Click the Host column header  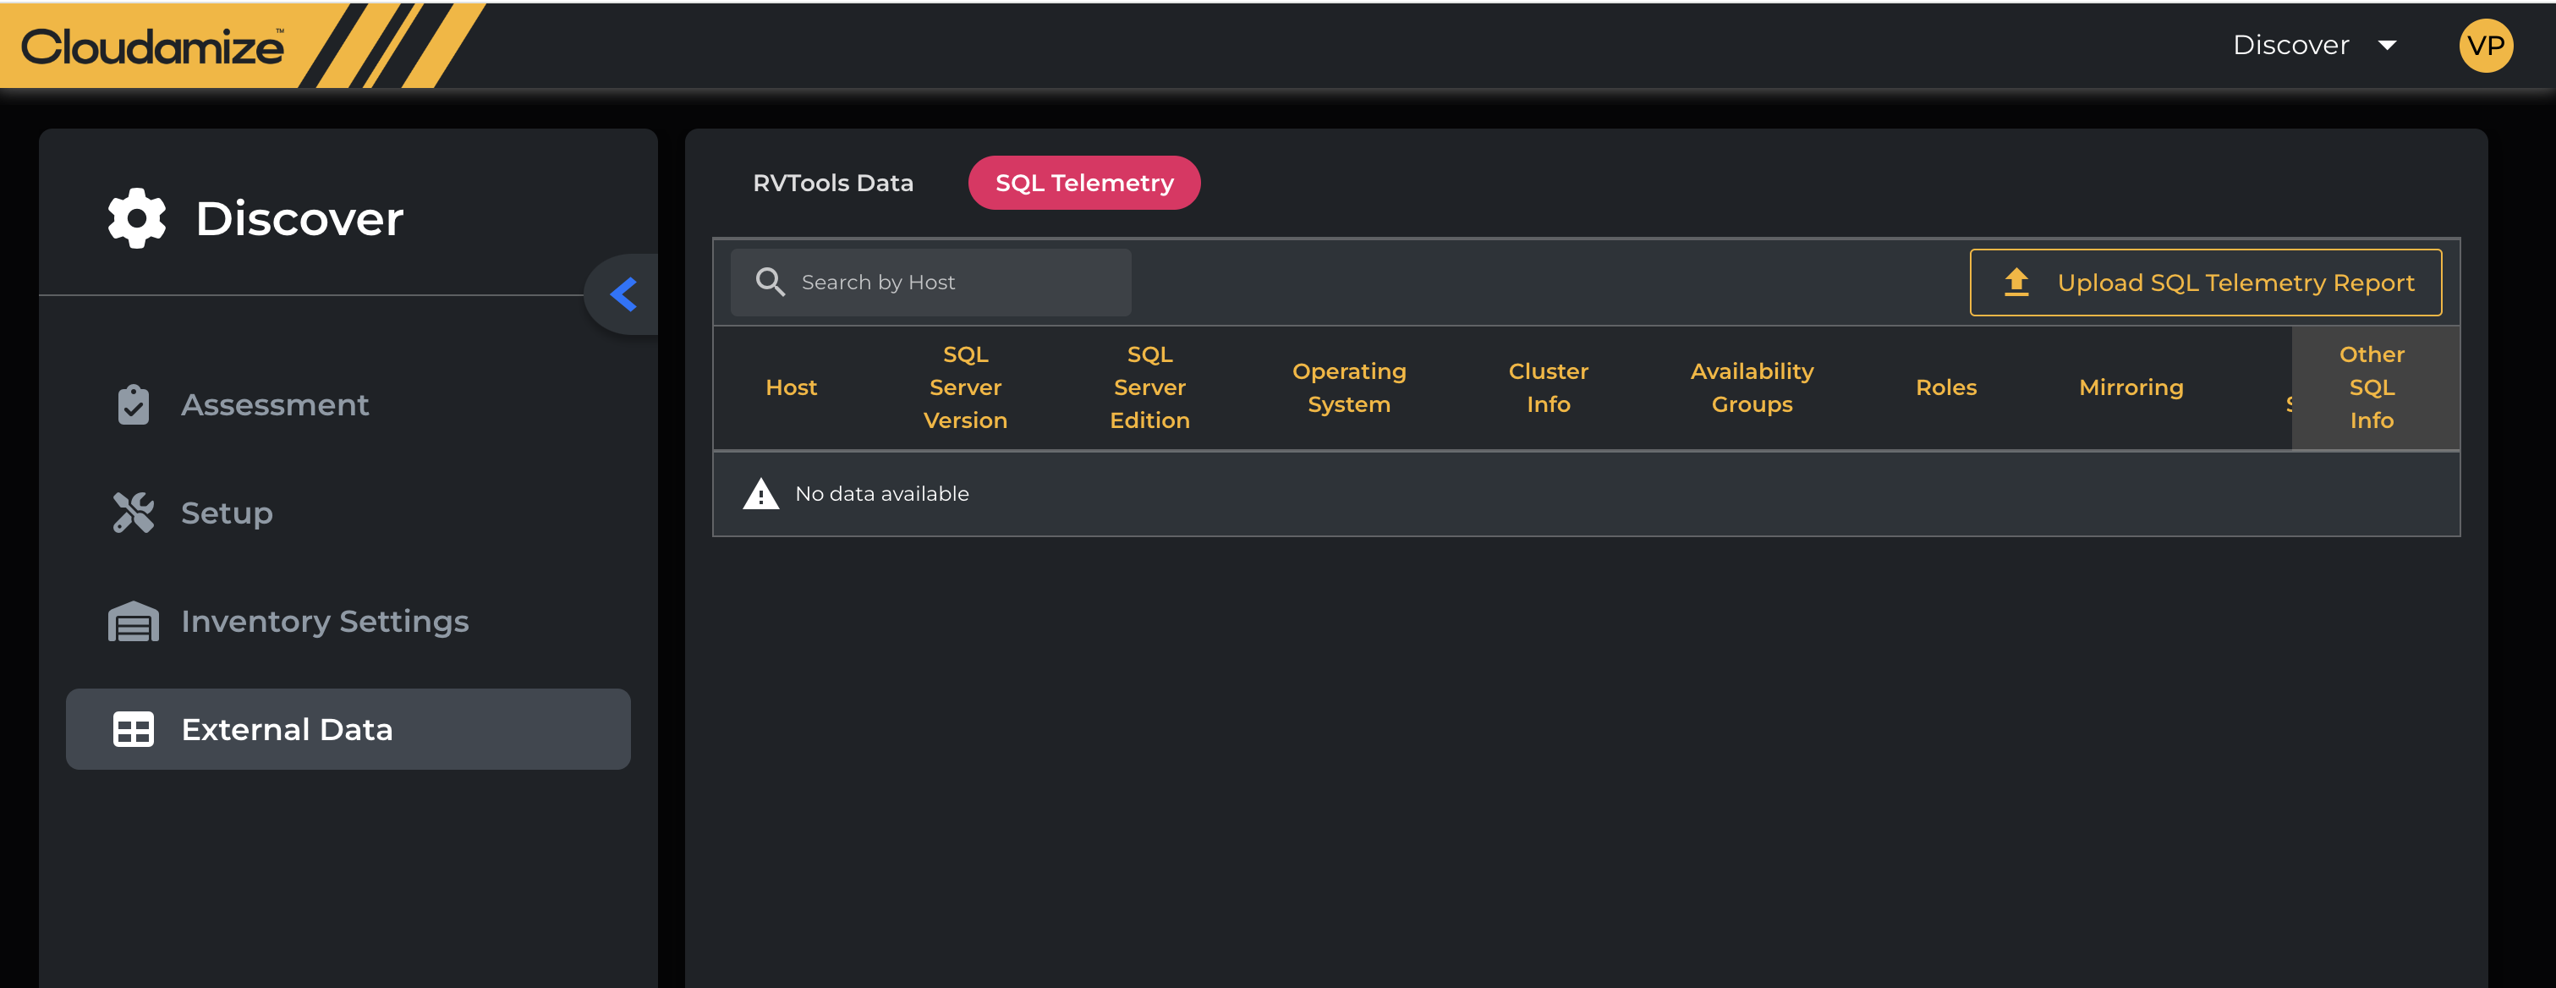coord(791,388)
